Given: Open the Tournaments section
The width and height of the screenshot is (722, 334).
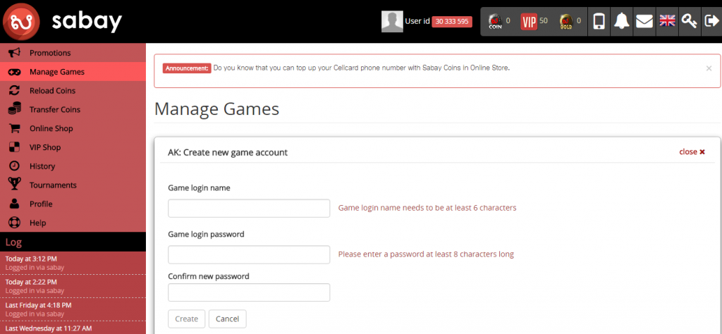Looking at the screenshot, I should [x=52, y=185].
